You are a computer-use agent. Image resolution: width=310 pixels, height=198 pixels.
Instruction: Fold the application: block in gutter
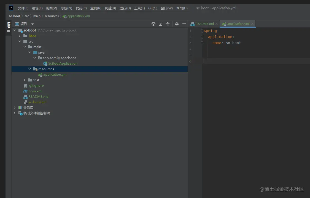coord(202,37)
